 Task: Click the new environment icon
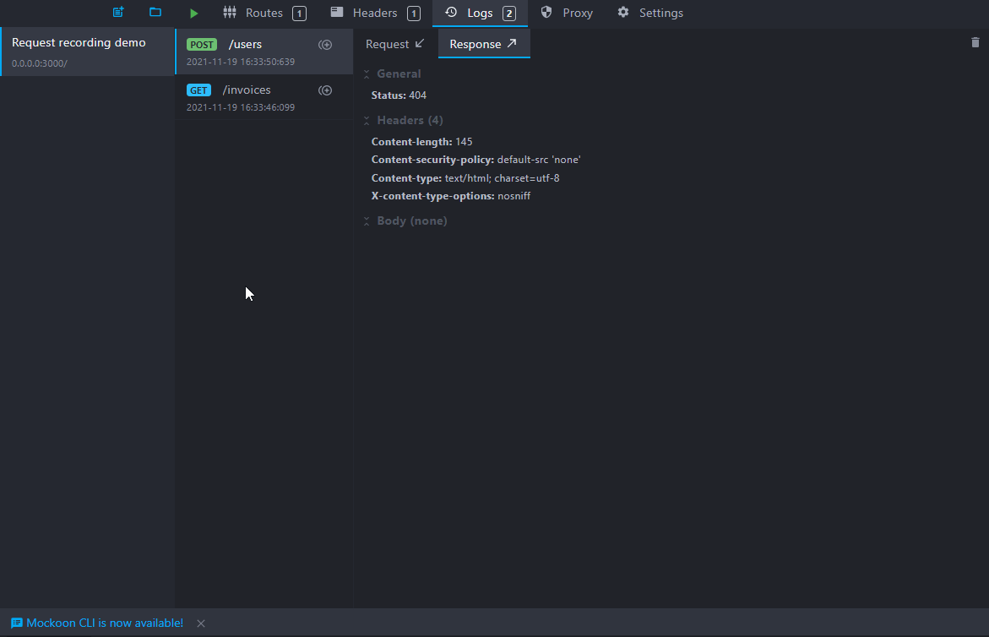[118, 13]
